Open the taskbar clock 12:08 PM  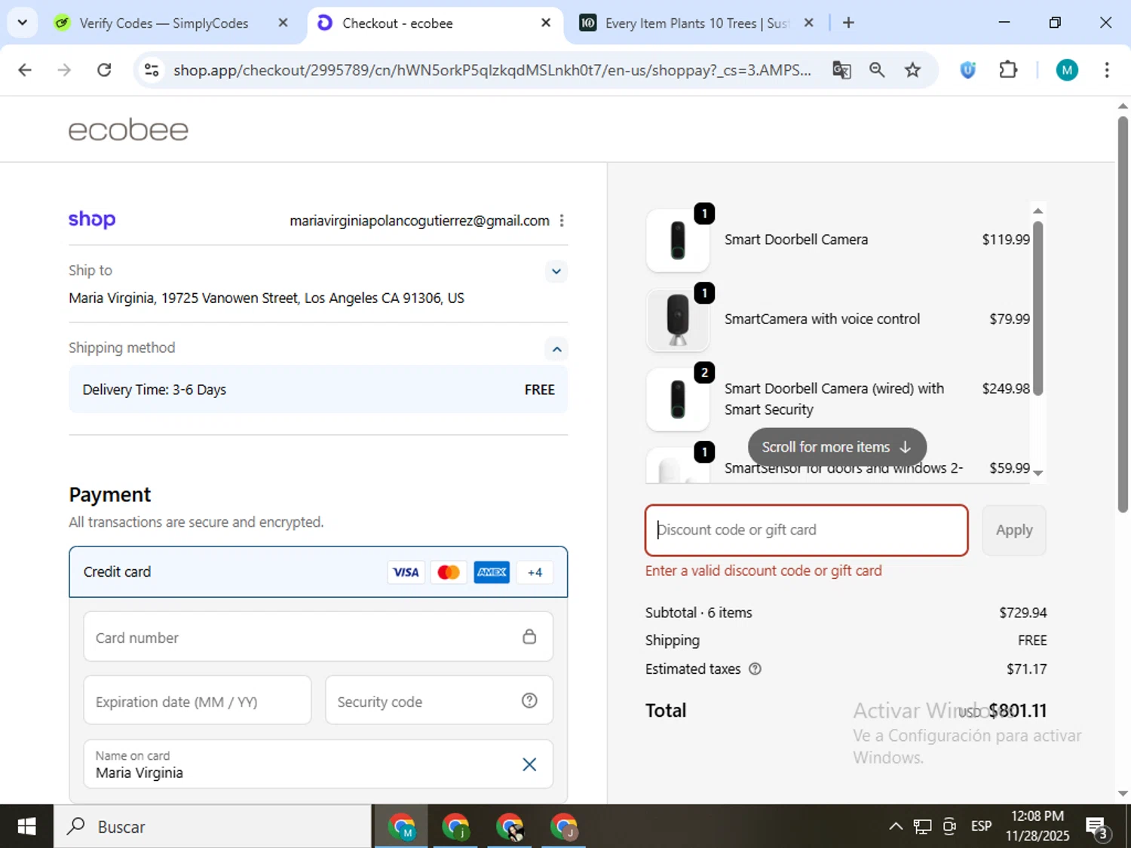pyautogui.click(x=1038, y=826)
